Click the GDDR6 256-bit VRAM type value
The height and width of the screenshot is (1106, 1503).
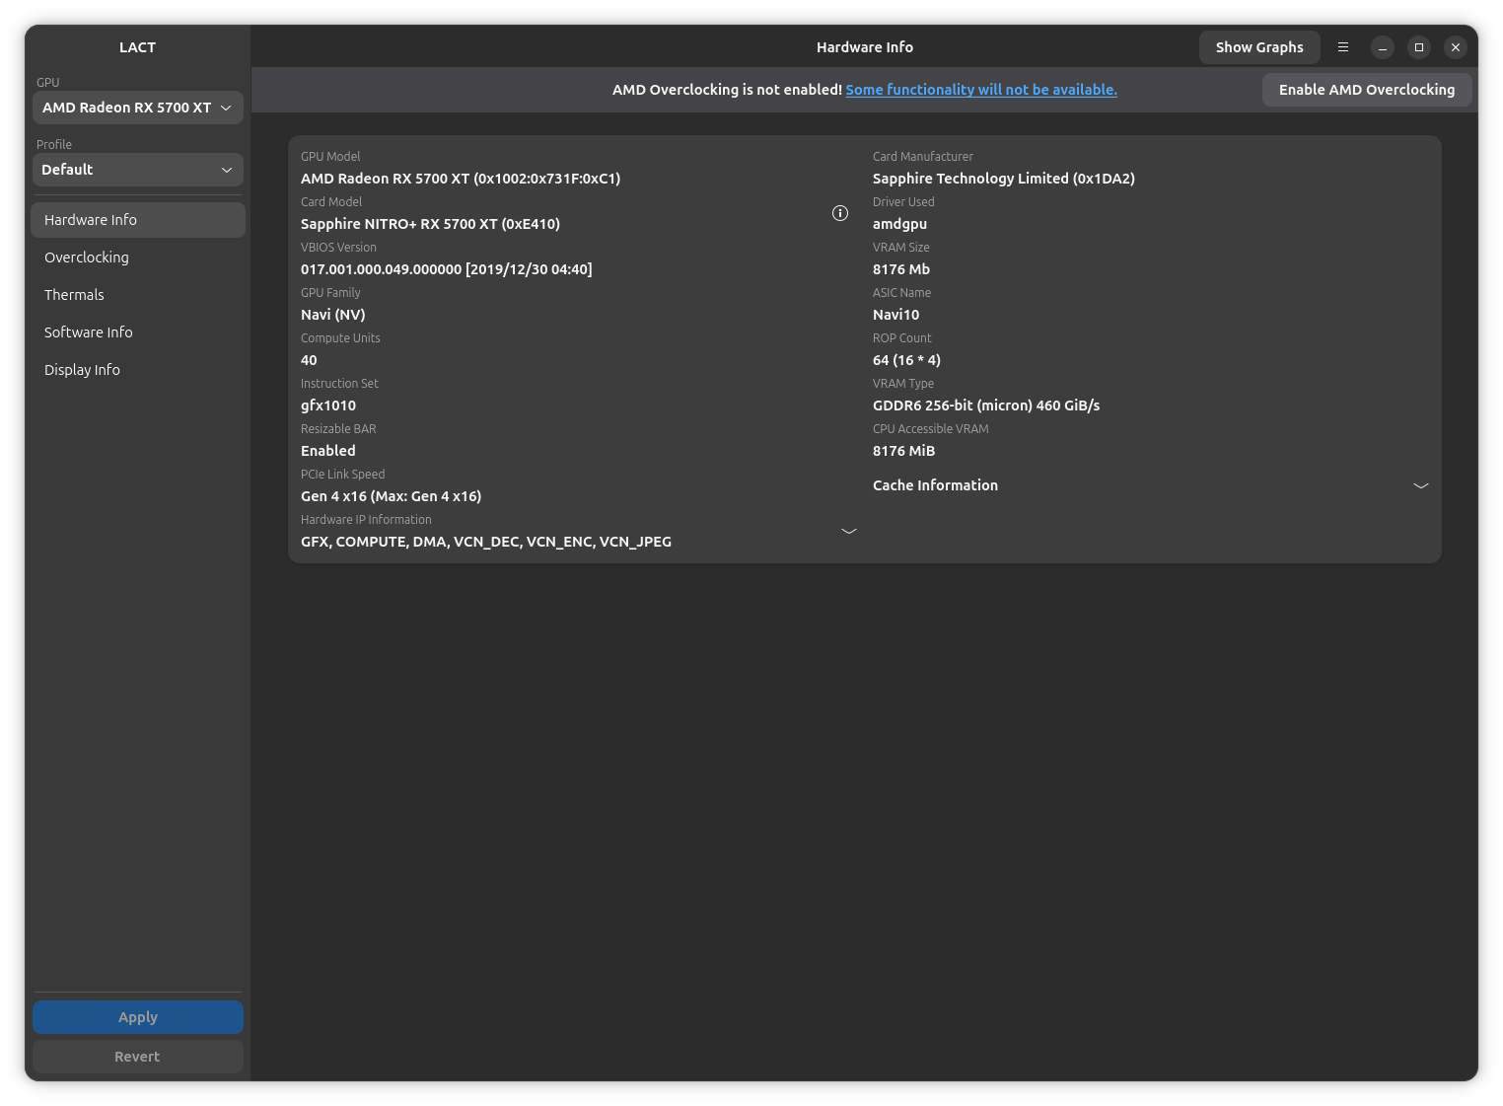coord(986,406)
